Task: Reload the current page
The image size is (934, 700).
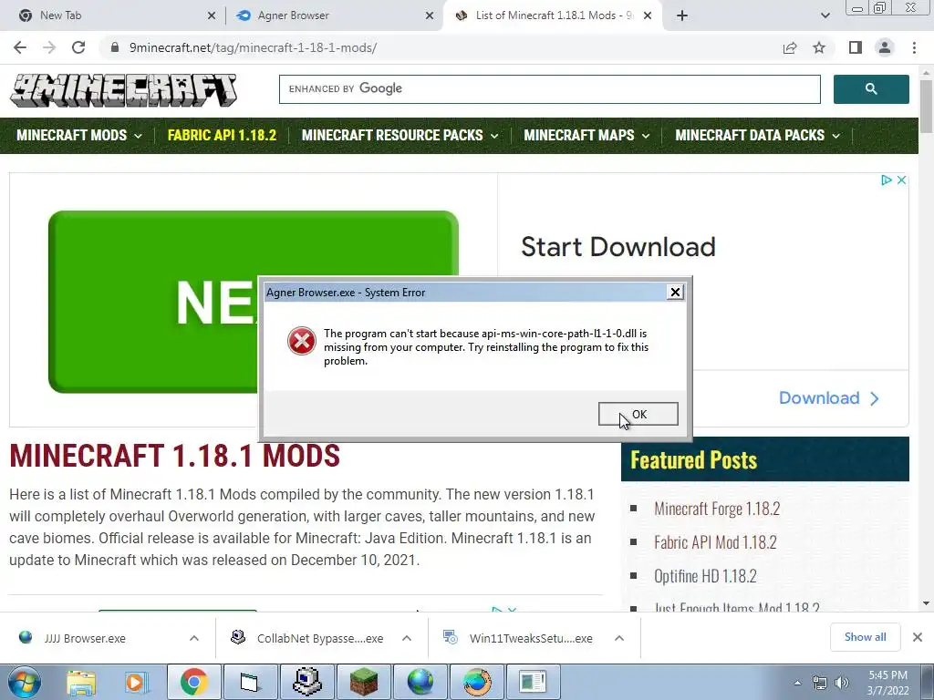Action: pyautogui.click(x=78, y=47)
